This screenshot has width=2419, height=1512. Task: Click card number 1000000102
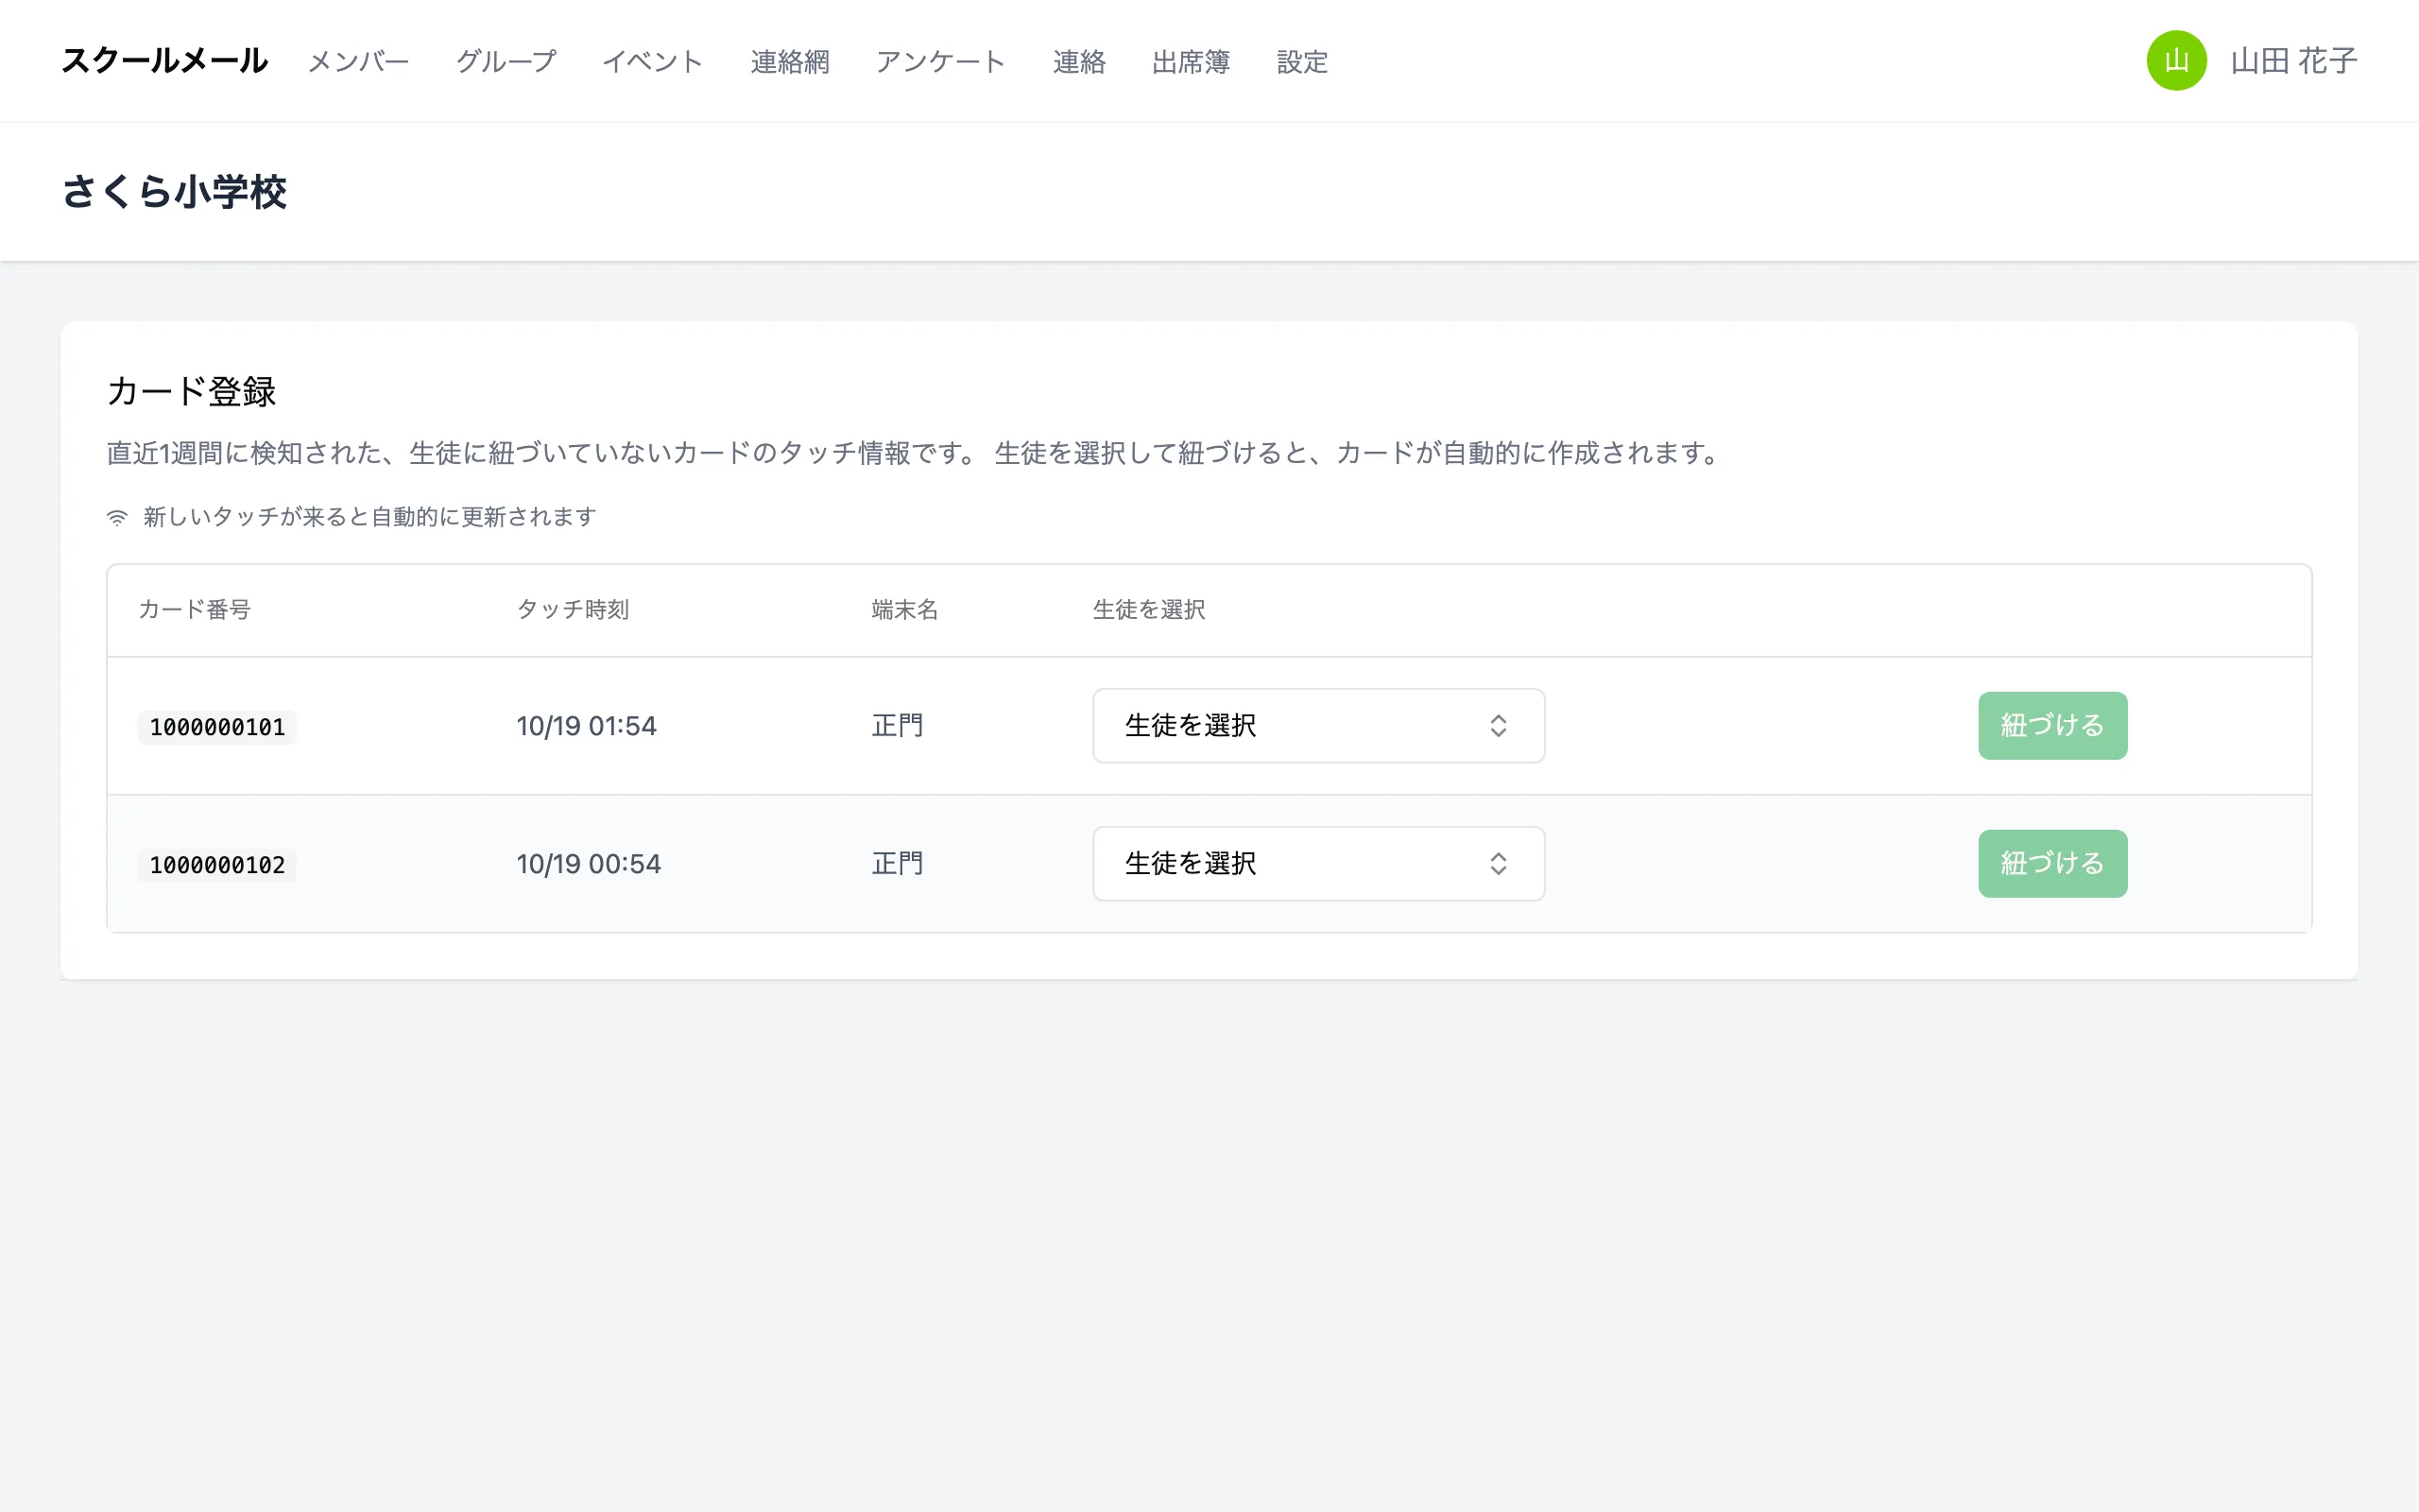pyautogui.click(x=217, y=865)
